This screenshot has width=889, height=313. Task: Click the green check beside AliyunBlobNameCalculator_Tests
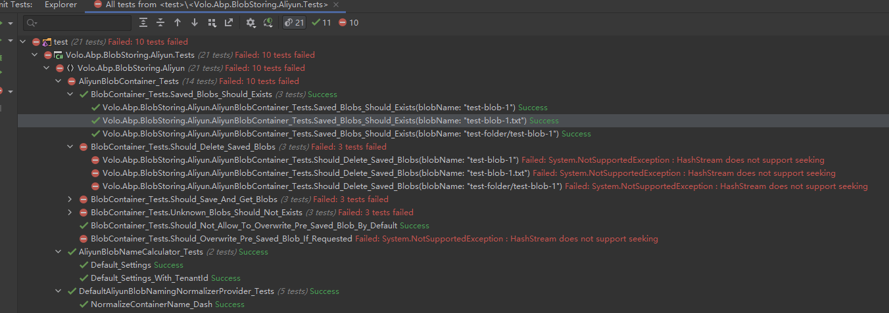[72, 252]
